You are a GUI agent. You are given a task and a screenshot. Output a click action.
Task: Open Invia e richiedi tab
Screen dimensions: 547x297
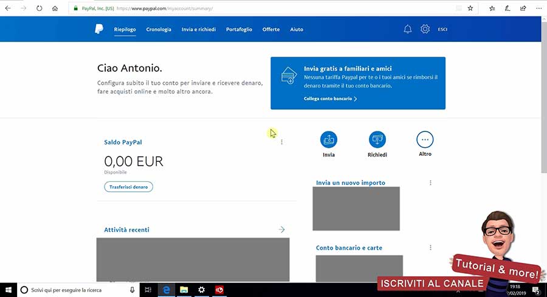(199, 29)
